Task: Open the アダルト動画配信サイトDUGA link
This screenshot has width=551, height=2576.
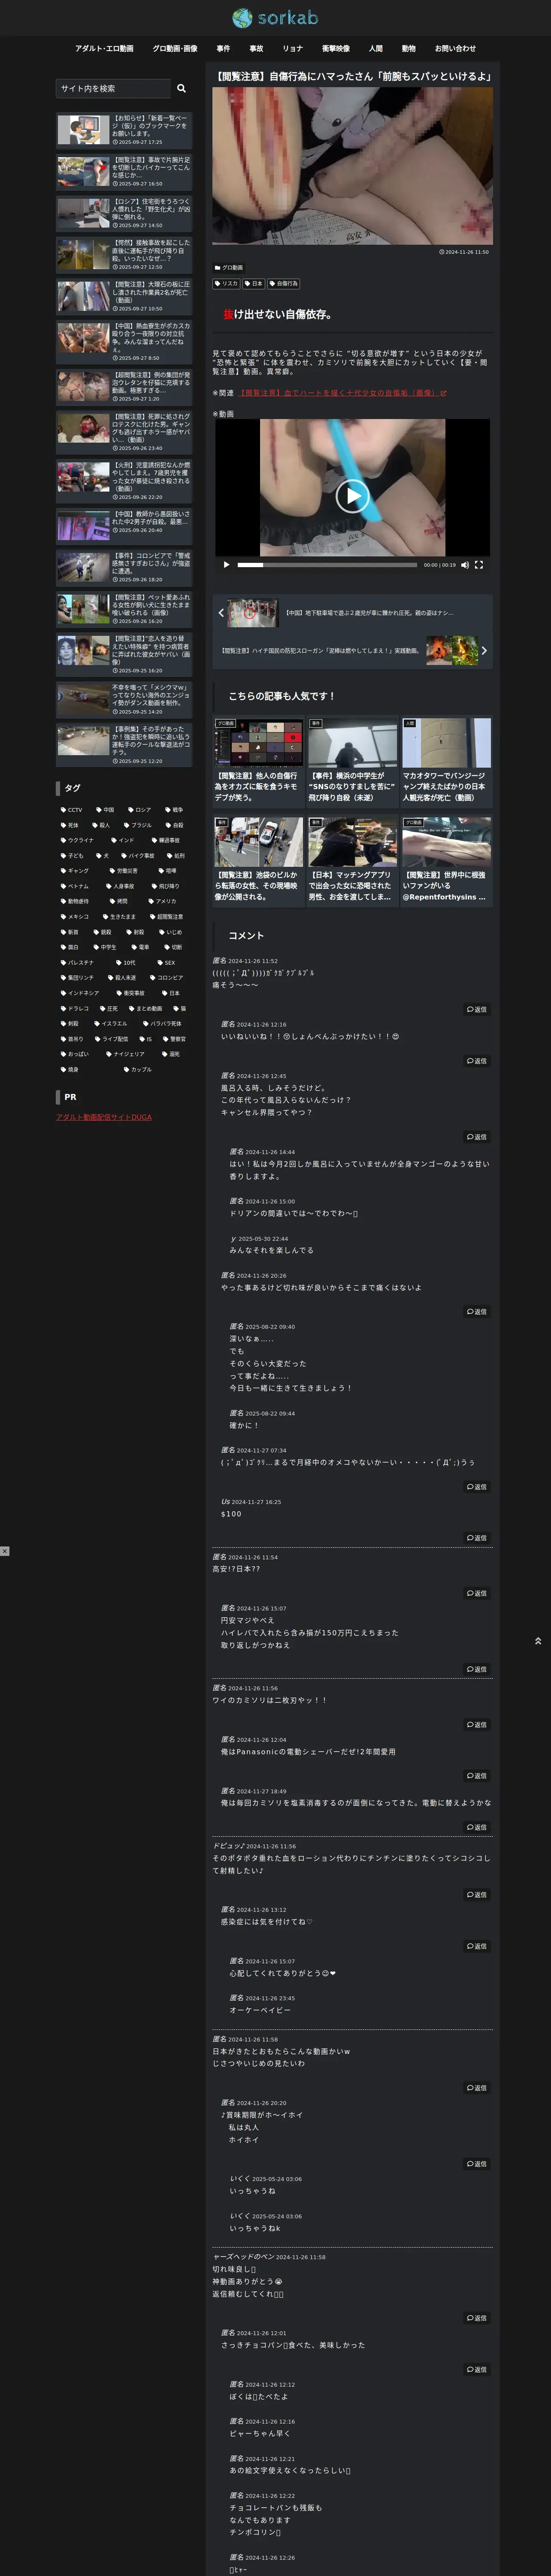Action: (x=104, y=1117)
